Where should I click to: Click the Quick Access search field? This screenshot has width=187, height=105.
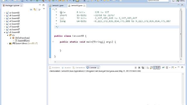pos(158,1)
